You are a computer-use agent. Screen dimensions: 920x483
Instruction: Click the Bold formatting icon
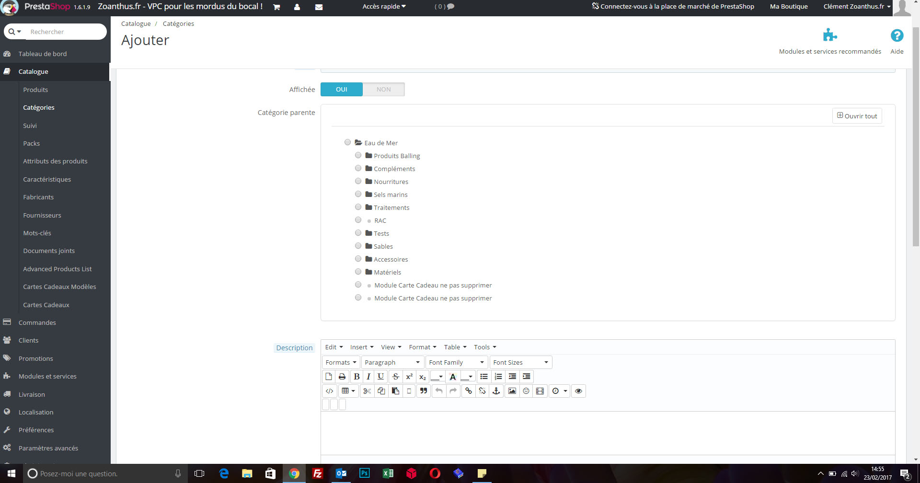[x=356, y=377]
